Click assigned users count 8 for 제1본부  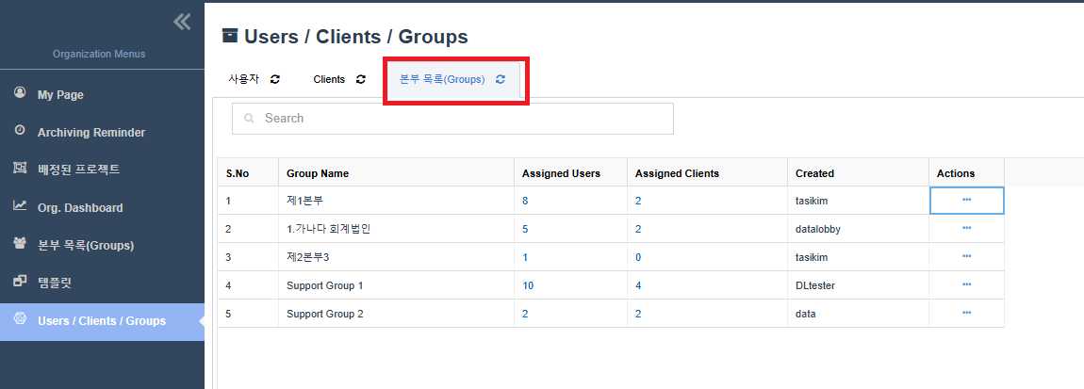click(x=525, y=201)
